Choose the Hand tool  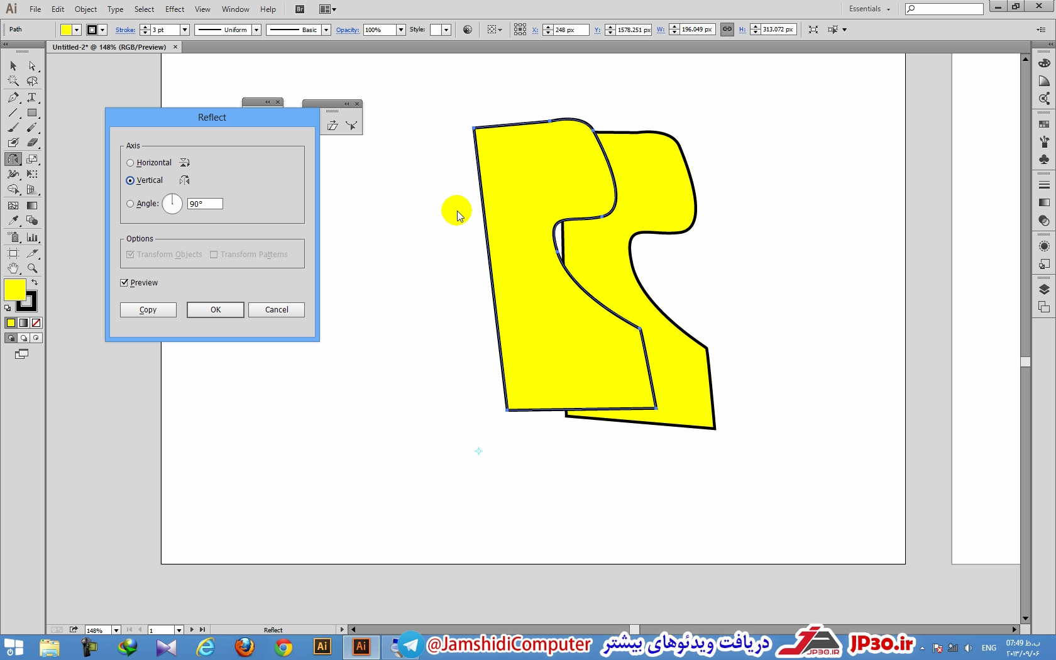point(13,268)
